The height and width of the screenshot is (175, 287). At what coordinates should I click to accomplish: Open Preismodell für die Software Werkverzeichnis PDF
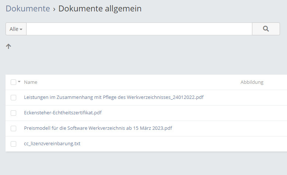click(x=98, y=128)
